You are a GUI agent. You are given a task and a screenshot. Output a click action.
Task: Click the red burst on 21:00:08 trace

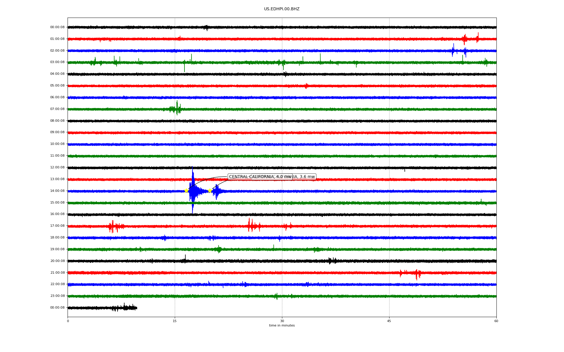click(417, 273)
